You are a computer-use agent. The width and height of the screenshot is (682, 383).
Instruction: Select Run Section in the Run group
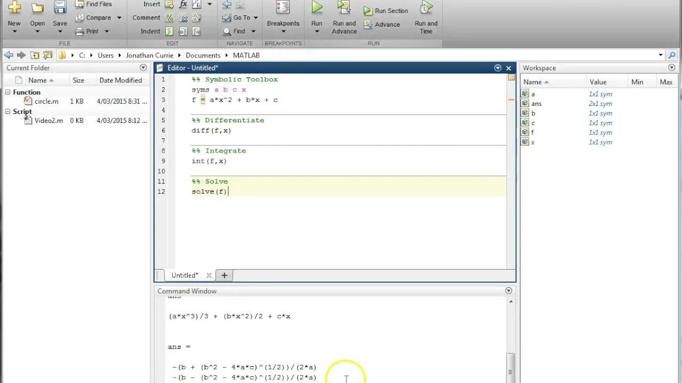click(x=385, y=10)
